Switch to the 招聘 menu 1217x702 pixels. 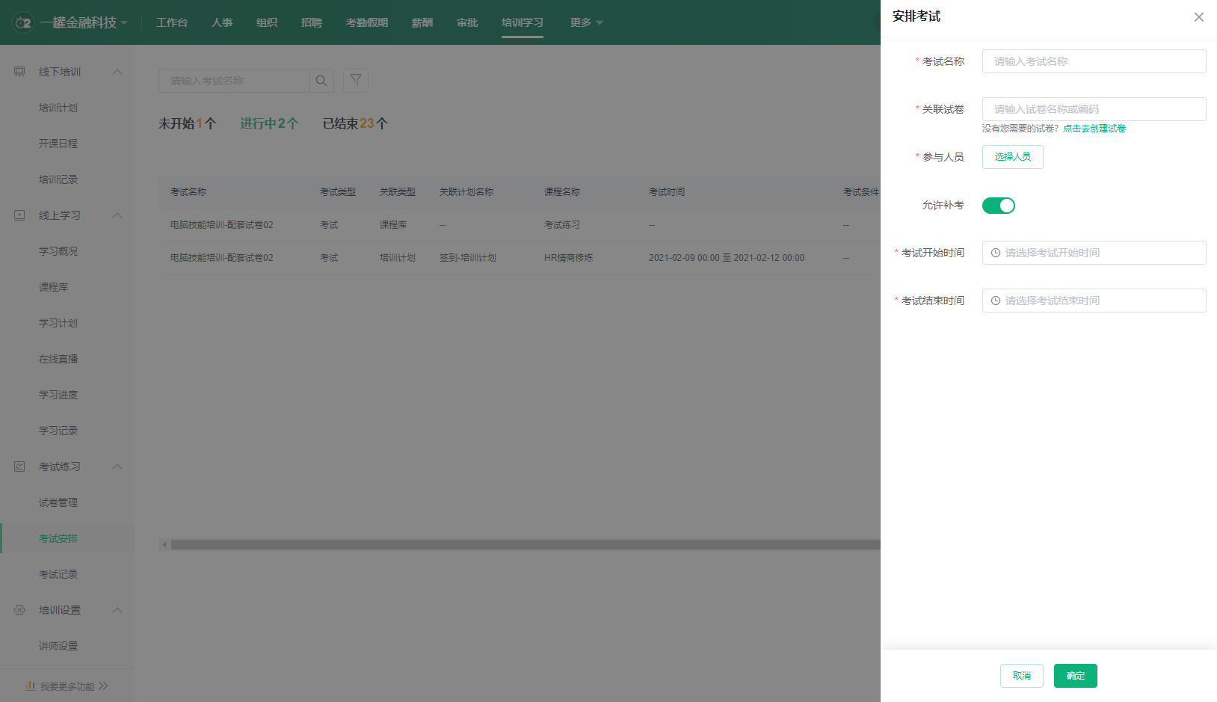312,22
